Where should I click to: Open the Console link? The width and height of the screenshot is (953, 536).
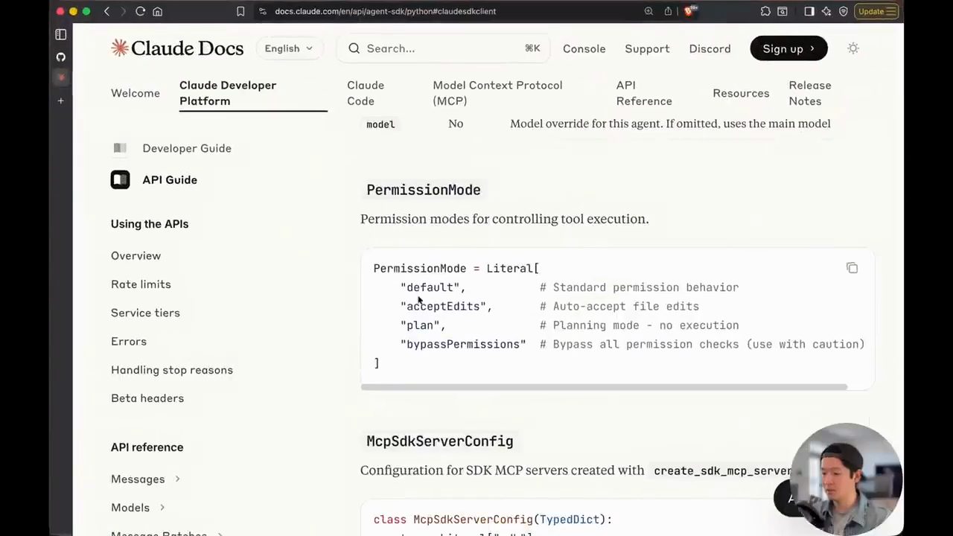click(x=584, y=48)
